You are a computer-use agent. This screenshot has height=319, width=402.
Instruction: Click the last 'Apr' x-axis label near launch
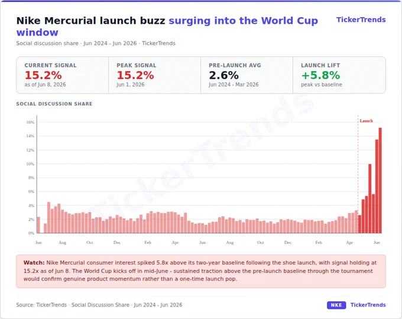349,242
